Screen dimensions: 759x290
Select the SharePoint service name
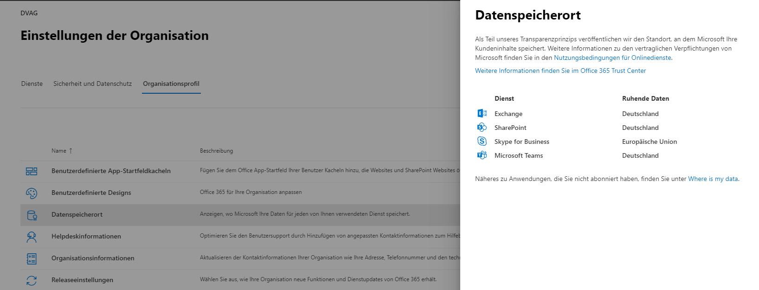point(510,128)
